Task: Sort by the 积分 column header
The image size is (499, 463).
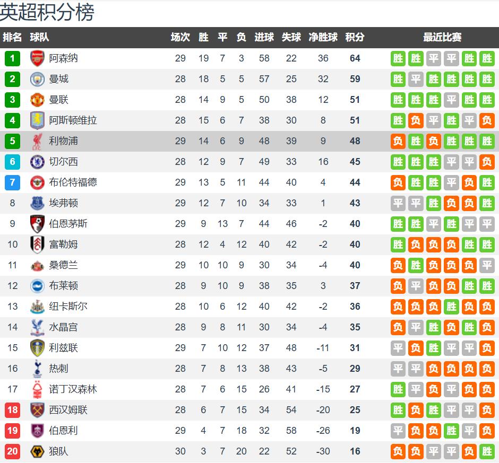Action: (x=355, y=37)
